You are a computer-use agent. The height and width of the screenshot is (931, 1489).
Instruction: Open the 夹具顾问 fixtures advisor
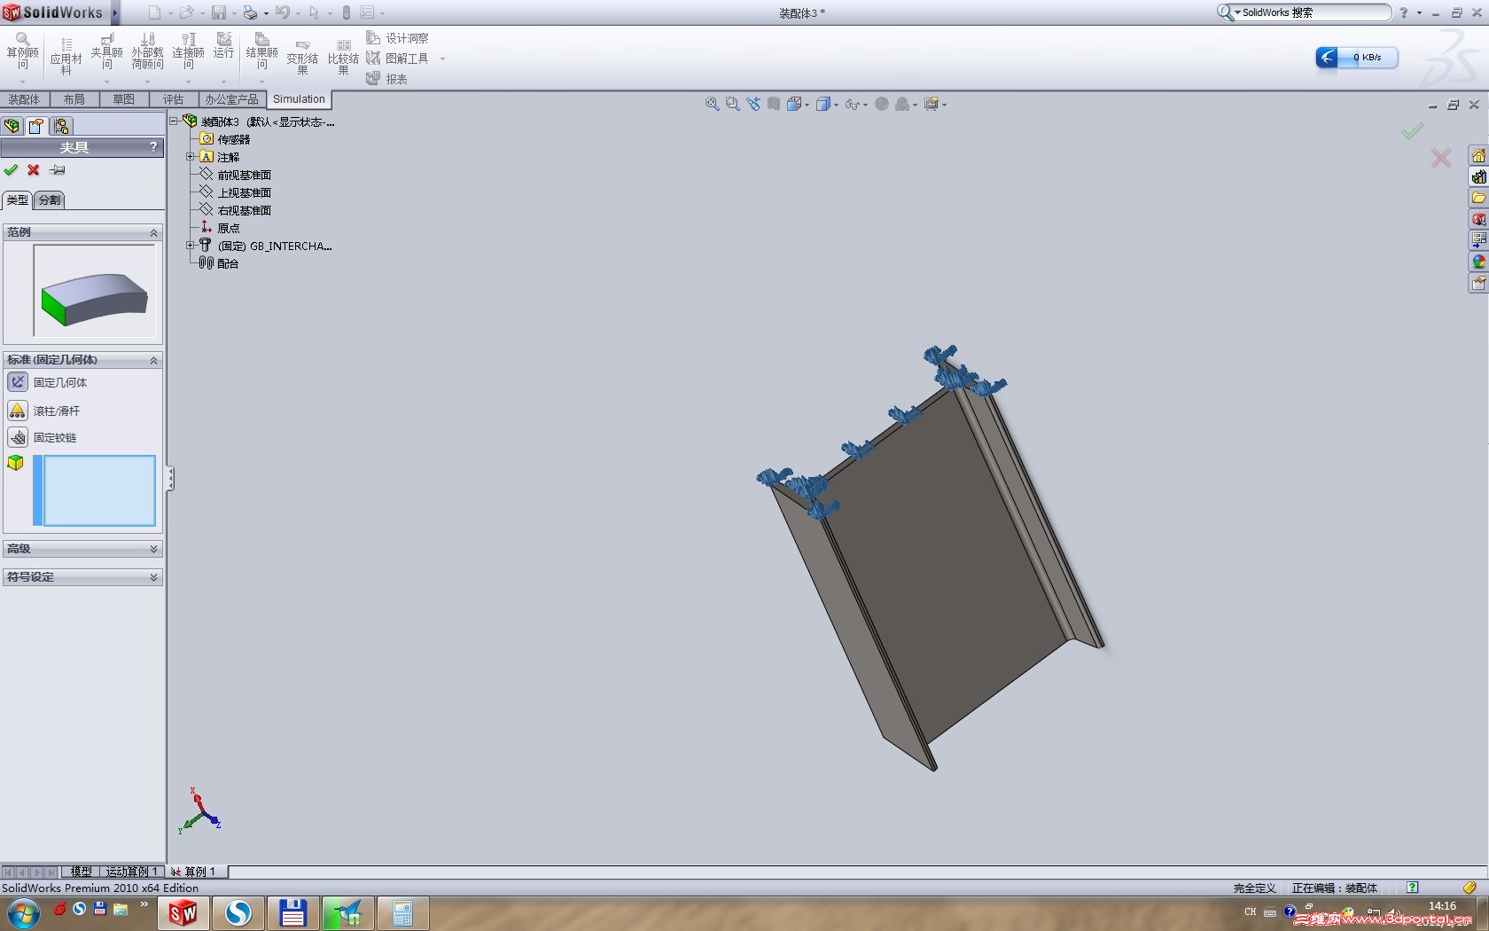point(106,52)
